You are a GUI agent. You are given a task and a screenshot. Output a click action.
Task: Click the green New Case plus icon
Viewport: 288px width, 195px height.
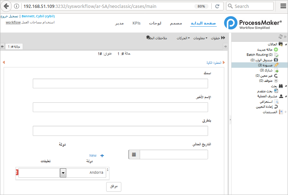pos(276,49)
